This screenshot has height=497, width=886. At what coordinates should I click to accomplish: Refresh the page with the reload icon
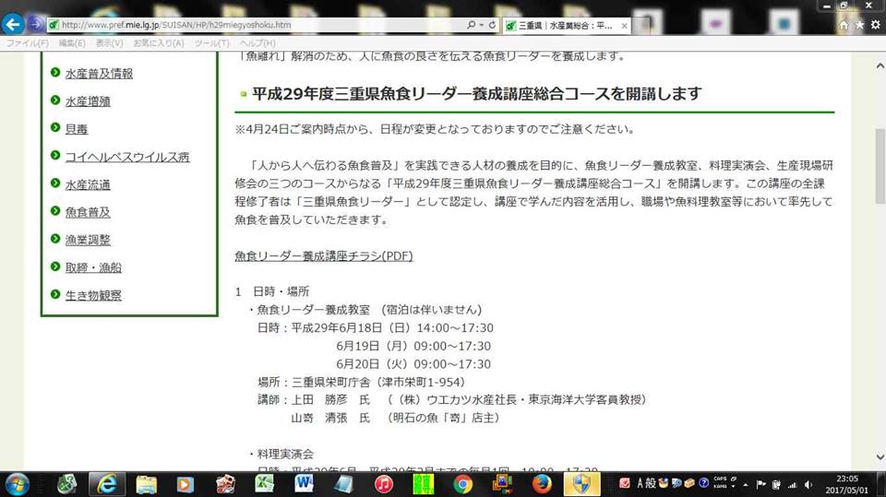[x=492, y=25]
